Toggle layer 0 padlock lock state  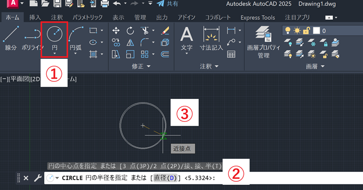[x=306, y=31]
